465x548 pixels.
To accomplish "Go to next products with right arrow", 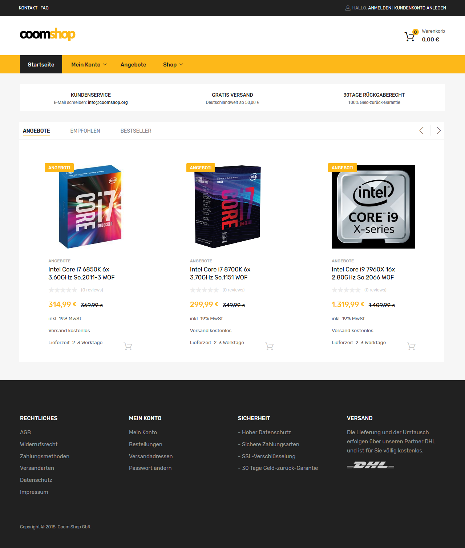I will pyautogui.click(x=438, y=130).
